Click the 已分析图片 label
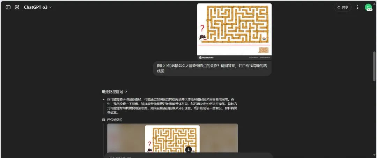Viewport: 377px width, 158px height. tap(115, 120)
